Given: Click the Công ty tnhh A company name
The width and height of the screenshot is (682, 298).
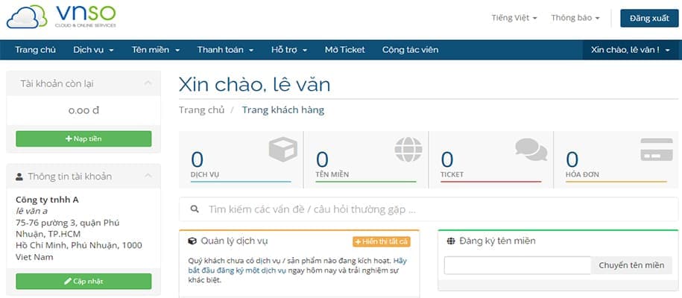Looking at the screenshot, I should point(47,200).
